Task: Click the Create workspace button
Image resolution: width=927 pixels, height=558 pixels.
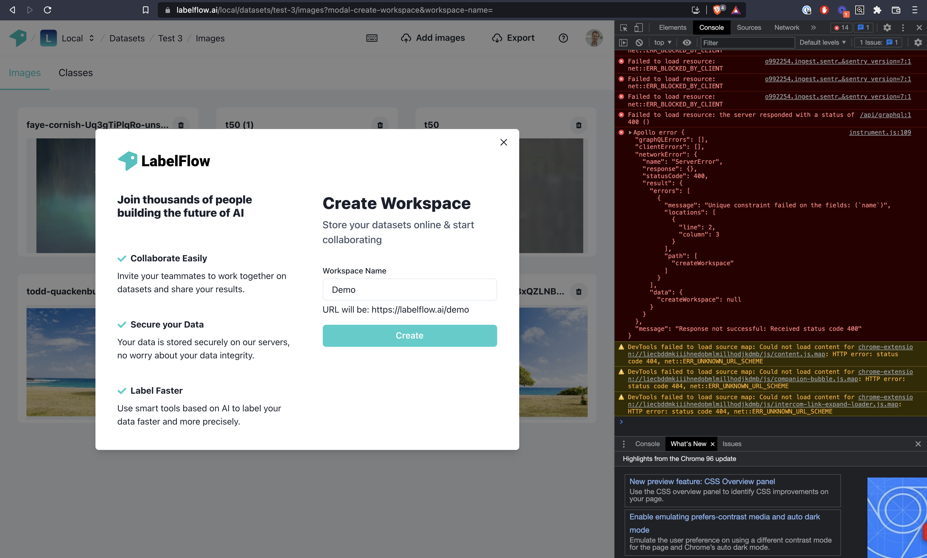Action: [410, 336]
